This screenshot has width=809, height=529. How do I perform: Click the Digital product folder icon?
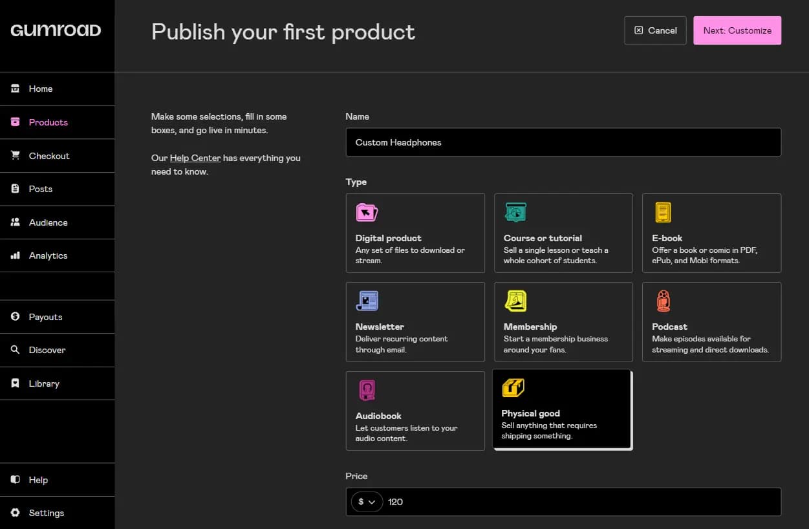tap(367, 212)
